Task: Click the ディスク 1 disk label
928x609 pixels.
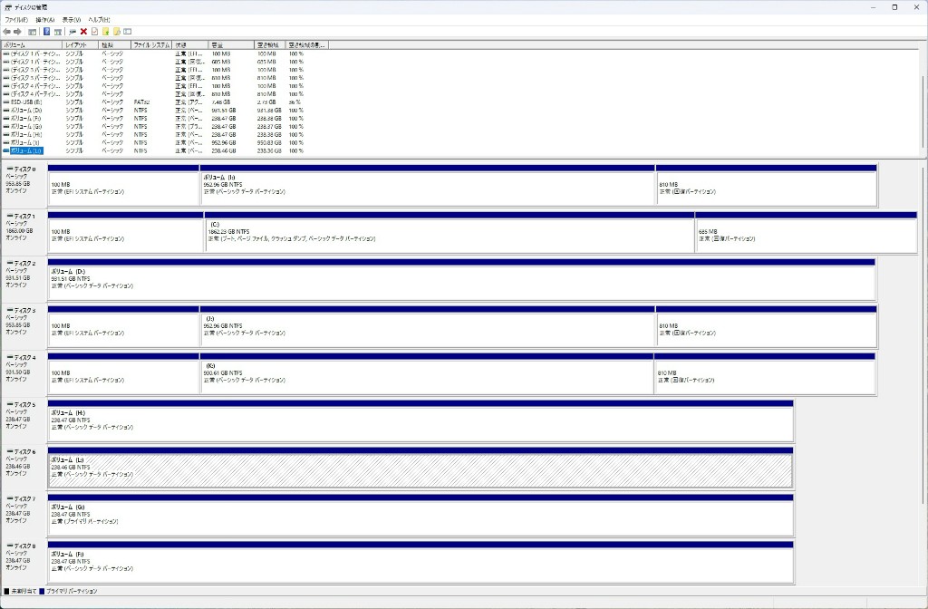Action: pos(24,216)
